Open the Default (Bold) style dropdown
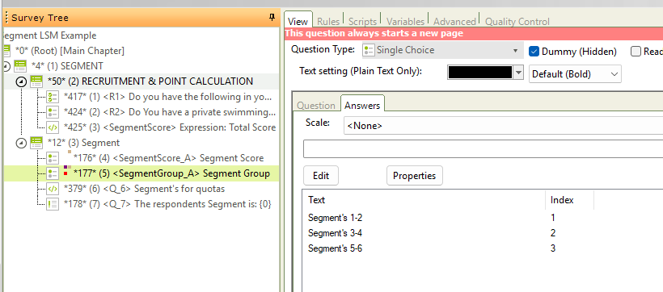663x292 pixels. pyautogui.click(x=575, y=74)
